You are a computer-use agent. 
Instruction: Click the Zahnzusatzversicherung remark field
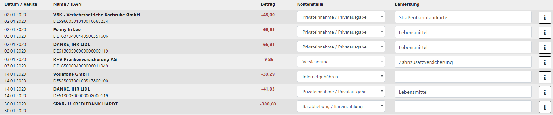pyautogui.click(x=463, y=62)
